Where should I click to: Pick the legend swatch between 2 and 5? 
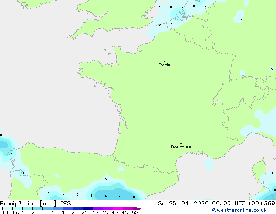37,208
